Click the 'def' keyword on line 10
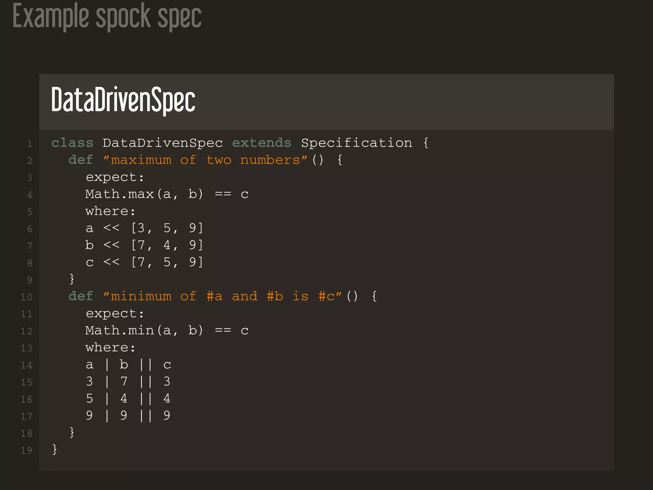 [x=81, y=296]
